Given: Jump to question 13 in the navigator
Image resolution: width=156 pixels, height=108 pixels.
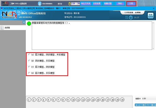Looking at the screenshot, I should click(88, 100).
